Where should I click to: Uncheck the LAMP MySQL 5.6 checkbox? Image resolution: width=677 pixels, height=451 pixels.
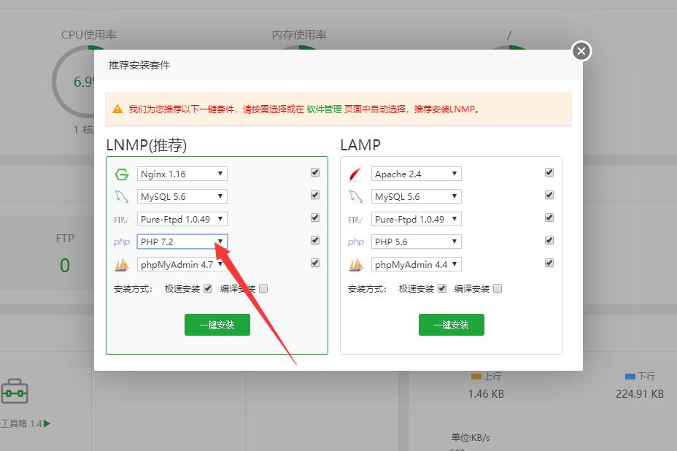click(x=549, y=195)
